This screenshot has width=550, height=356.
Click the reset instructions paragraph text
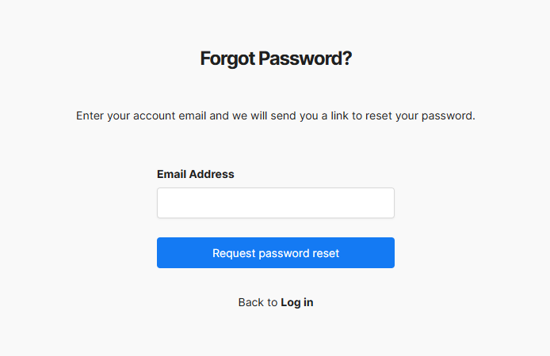275,116
